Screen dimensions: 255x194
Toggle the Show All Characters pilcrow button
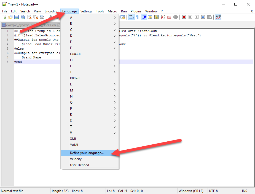137,17
